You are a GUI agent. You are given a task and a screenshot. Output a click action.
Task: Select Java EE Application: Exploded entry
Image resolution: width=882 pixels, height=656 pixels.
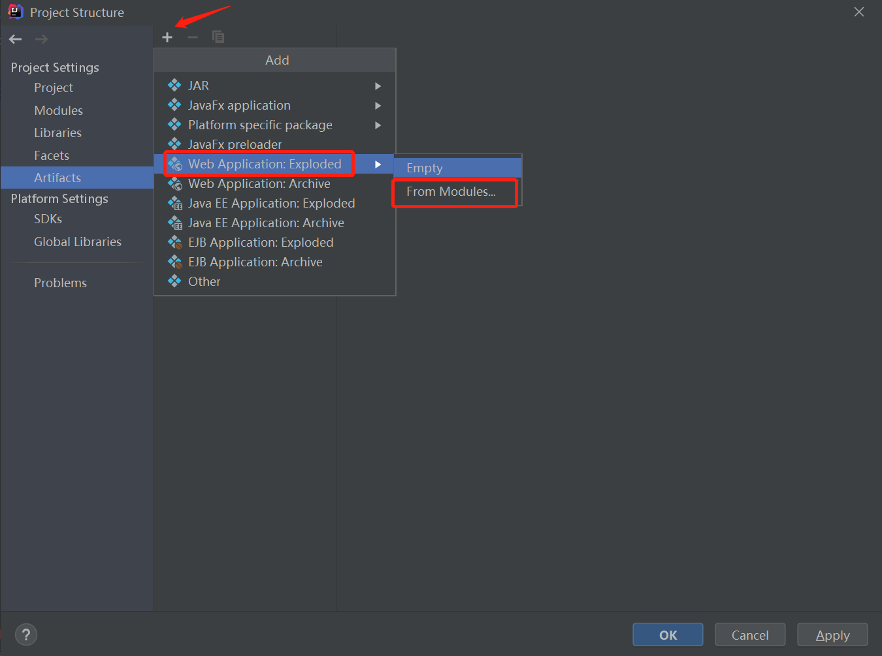[275, 203]
